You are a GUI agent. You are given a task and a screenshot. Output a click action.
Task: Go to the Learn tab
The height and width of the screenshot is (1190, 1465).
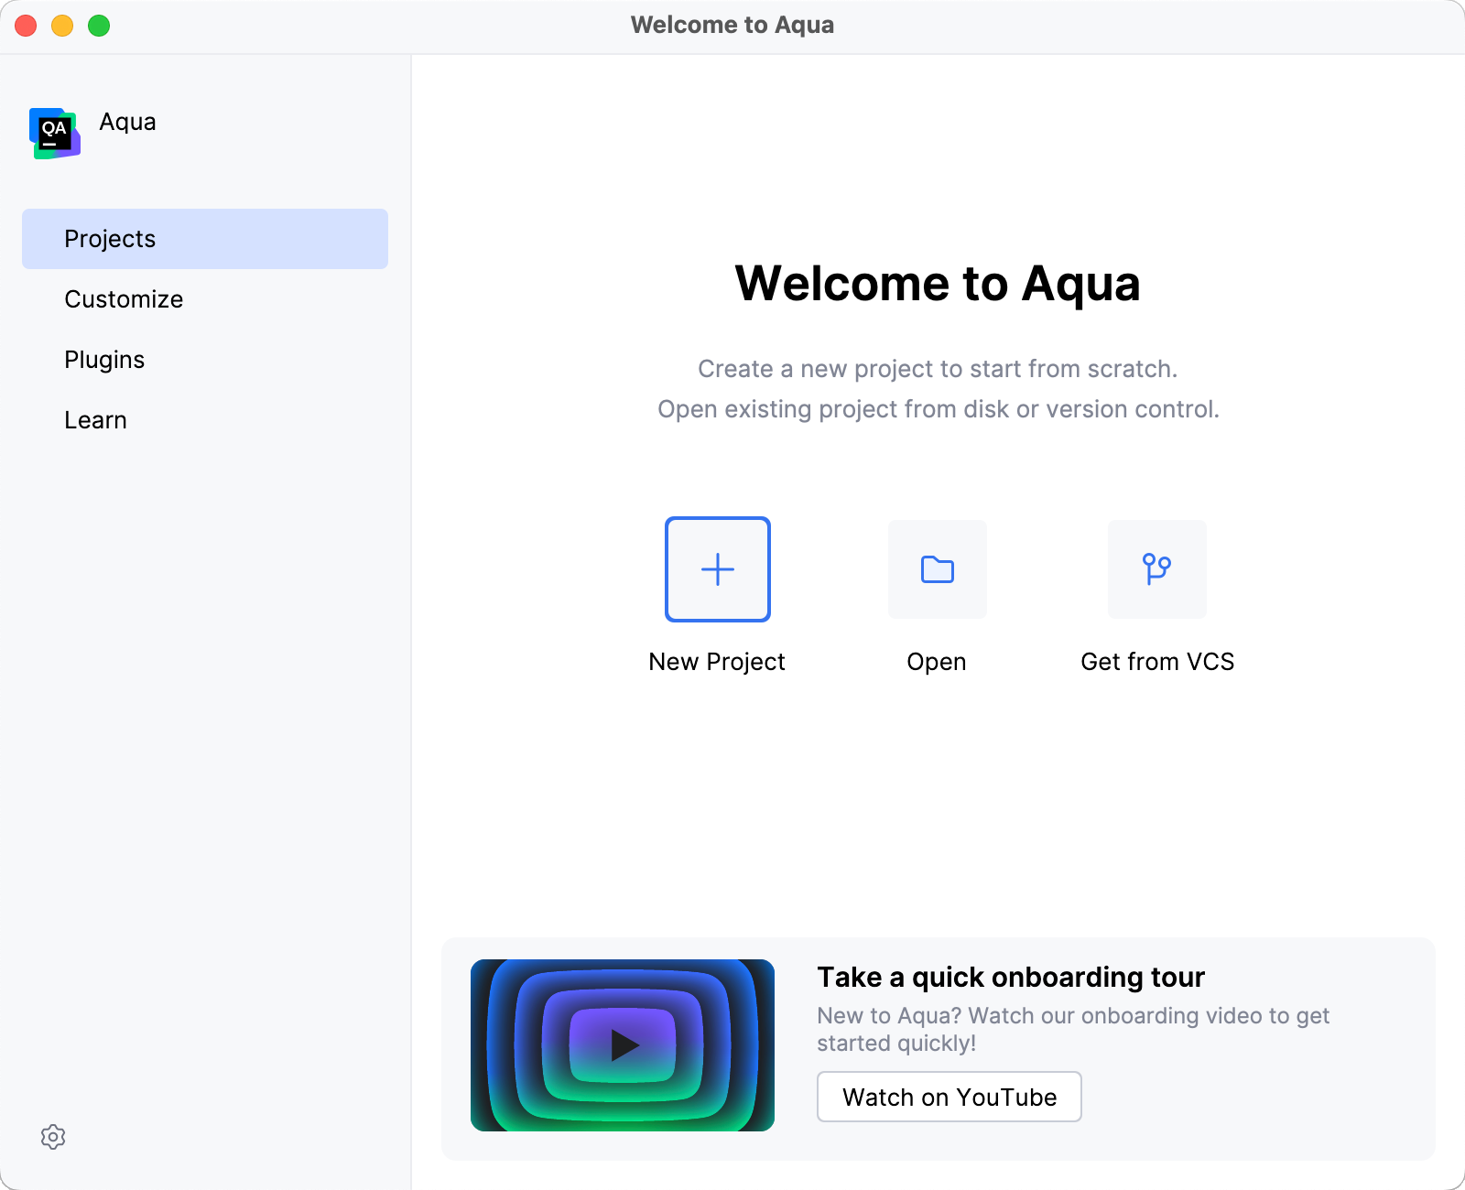coord(205,420)
